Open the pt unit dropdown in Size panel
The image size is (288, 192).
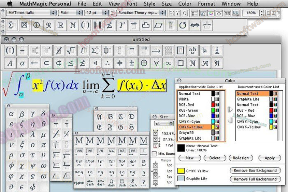tap(164, 123)
